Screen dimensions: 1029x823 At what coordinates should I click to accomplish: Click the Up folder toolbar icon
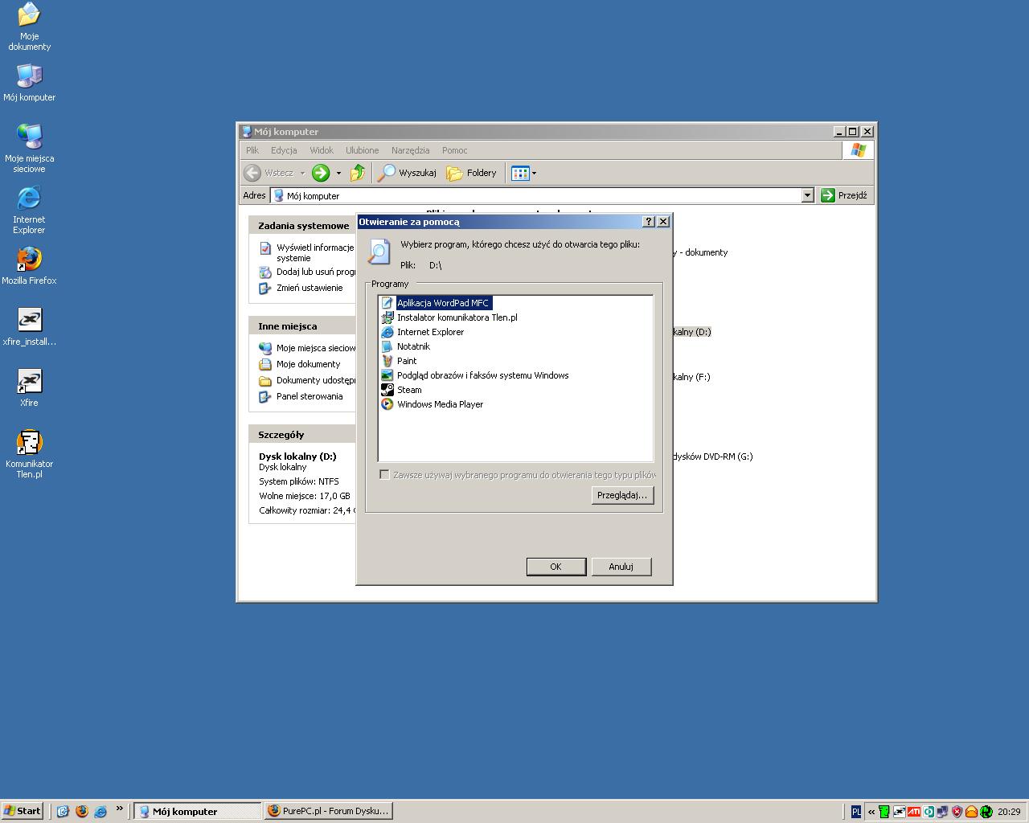click(x=358, y=173)
